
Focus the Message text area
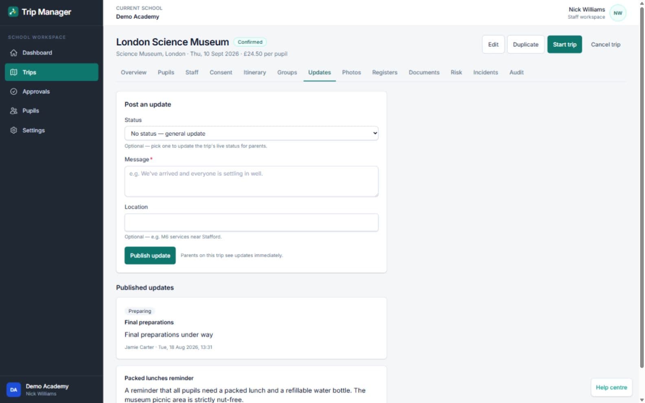pyautogui.click(x=251, y=181)
